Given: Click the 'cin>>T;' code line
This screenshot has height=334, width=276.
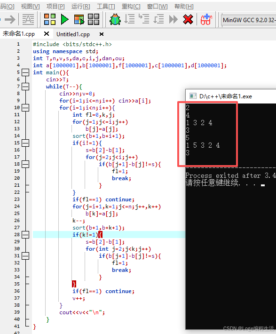Looking at the screenshot, I should pyautogui.click(x=57, y=80).
